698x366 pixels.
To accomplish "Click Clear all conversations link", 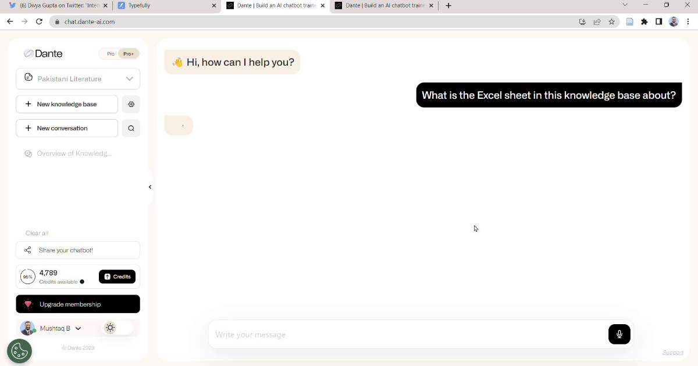I will 37,233.
